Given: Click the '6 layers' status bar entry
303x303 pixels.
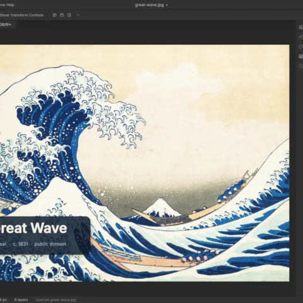Looking at the screenshot, I should (21, 300).
